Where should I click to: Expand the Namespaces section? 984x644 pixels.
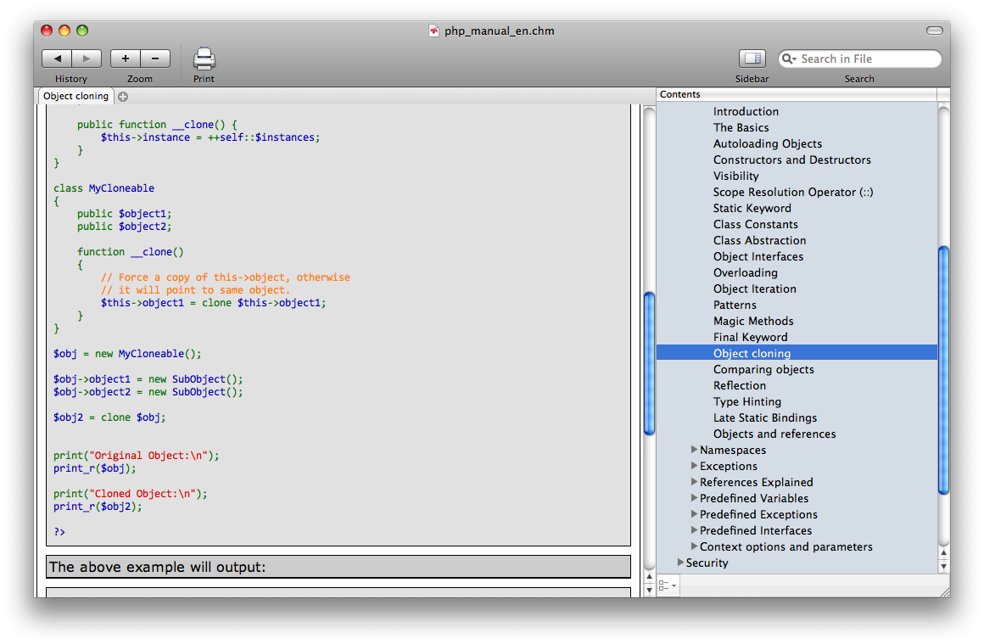[x=695, y=450]
